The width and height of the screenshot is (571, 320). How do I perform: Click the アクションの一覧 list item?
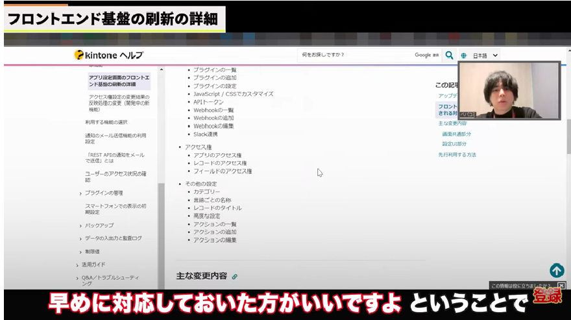point(215,224)
